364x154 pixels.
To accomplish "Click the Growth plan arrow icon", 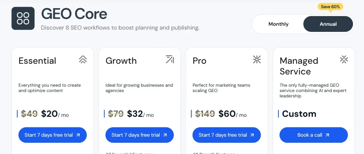I will pos(170,59).
